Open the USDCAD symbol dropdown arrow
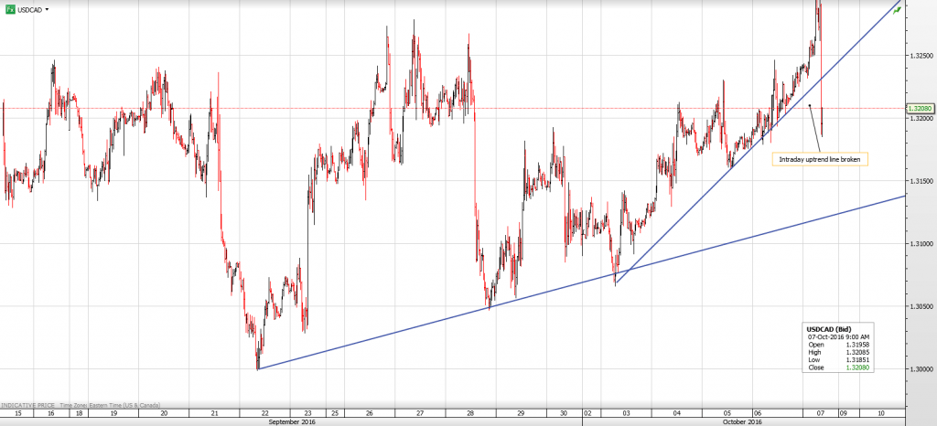The image size is (937, 426). point(48,9)
